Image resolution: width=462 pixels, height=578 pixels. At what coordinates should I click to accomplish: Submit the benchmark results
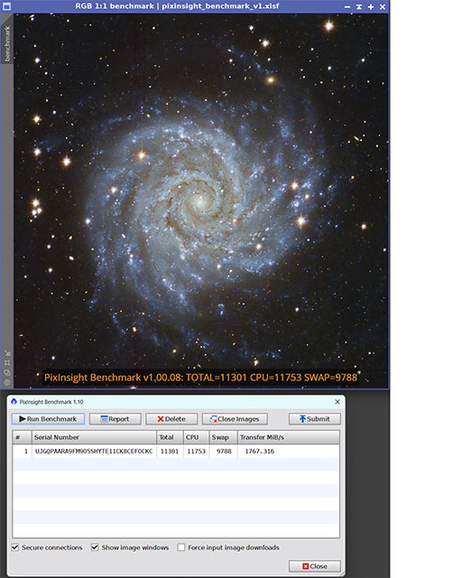pyautogui.click(x=315, y=419)
